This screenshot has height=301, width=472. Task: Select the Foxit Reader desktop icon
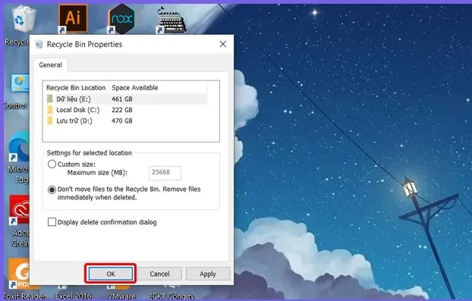click(x=19, y=273)
